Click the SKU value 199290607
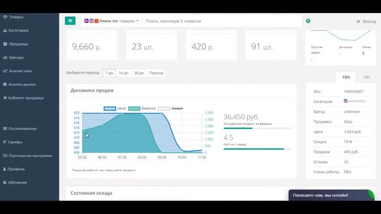This screenshot has width=381, height=214. (353, 92)
